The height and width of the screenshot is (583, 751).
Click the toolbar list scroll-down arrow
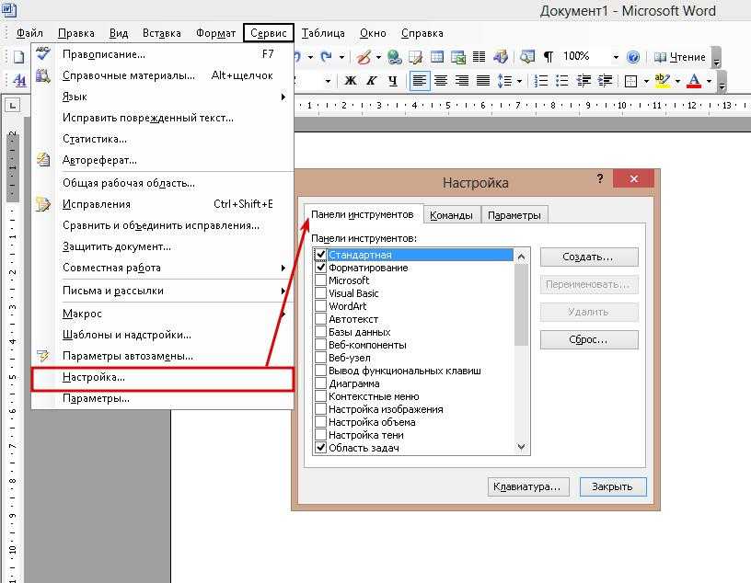coord(522,447)
